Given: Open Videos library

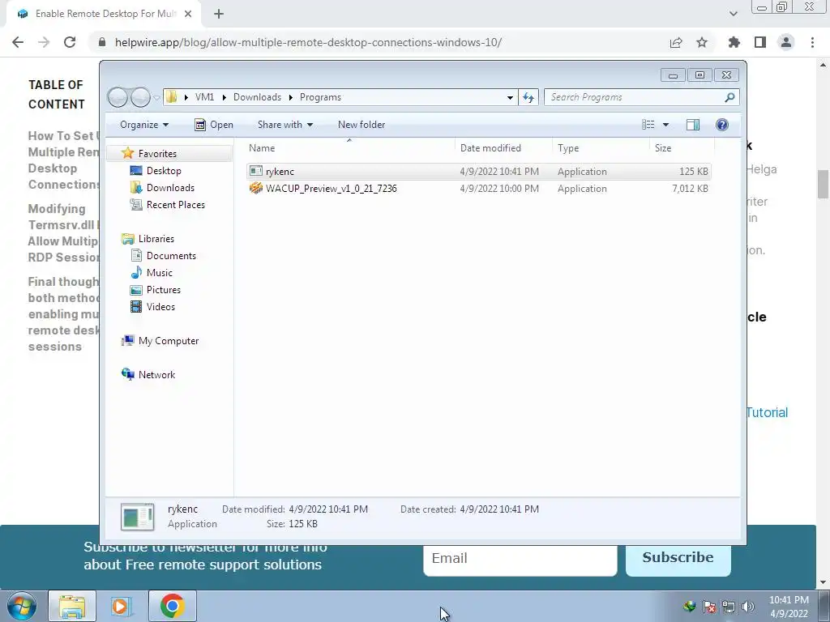Looking at the screenshot, I should coord(160,307).
